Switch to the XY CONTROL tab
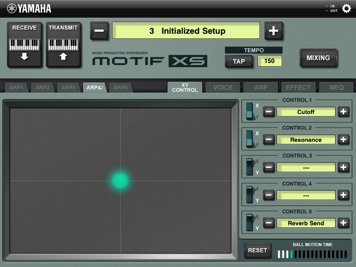356x267 pixels. pos(185,87)
